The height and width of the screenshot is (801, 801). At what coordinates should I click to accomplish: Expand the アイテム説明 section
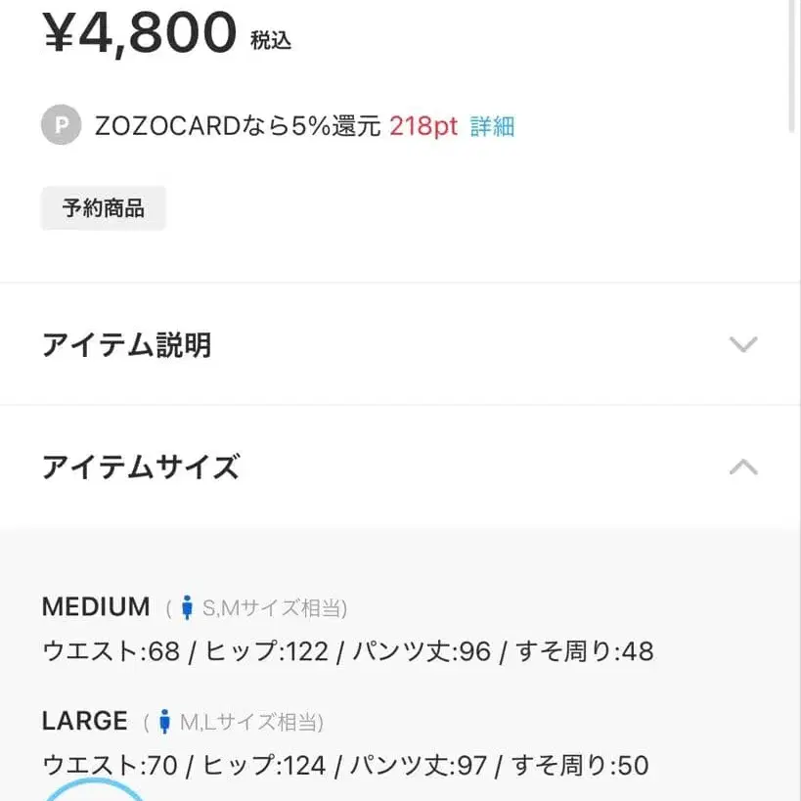[401, 345]
